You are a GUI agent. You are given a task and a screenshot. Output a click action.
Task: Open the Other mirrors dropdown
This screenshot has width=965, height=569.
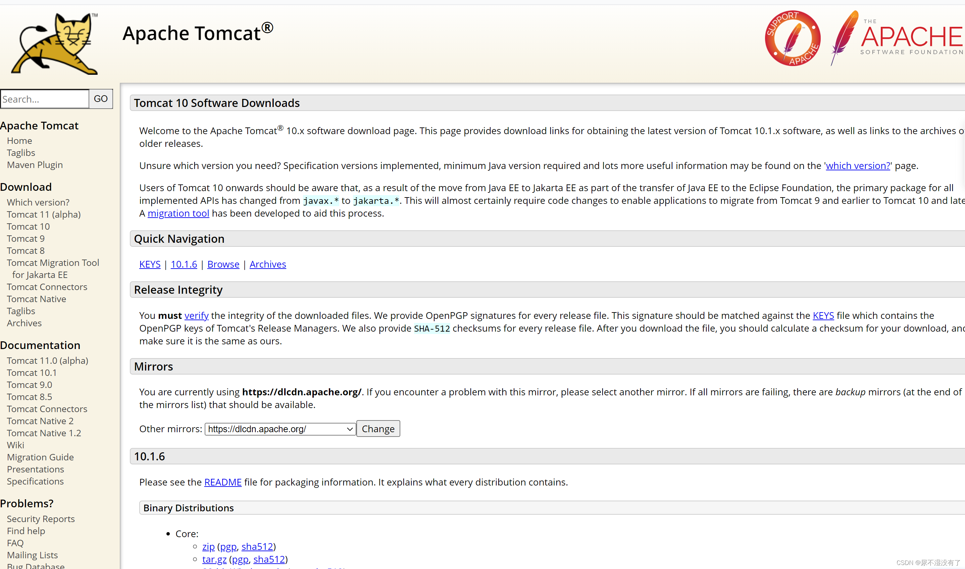tap(281, 429)
